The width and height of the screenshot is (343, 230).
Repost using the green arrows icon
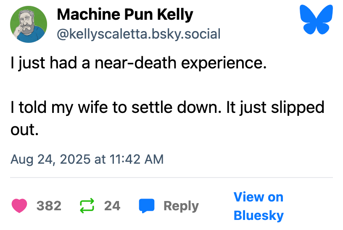(x=87, y=206)
